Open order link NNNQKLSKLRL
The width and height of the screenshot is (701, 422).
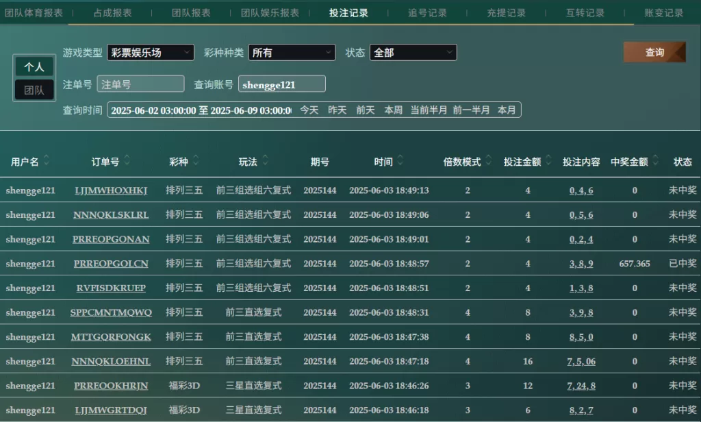[x=111, y=215]
